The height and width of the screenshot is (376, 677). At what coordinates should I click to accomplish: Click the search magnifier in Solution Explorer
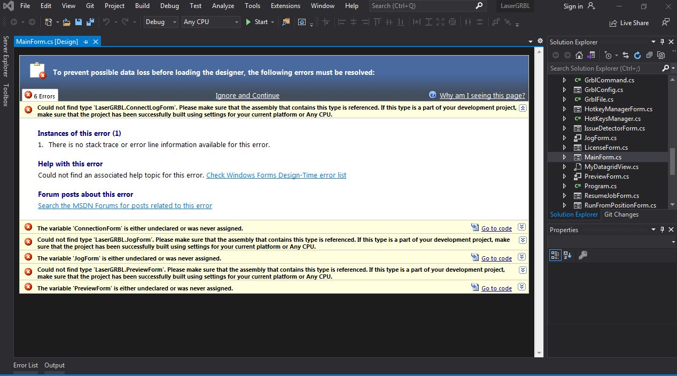tap(665, 68)
